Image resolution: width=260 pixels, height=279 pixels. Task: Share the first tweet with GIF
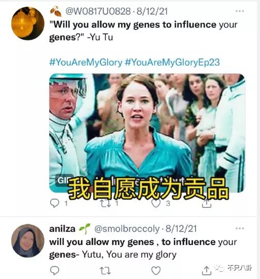click(206, 204)
